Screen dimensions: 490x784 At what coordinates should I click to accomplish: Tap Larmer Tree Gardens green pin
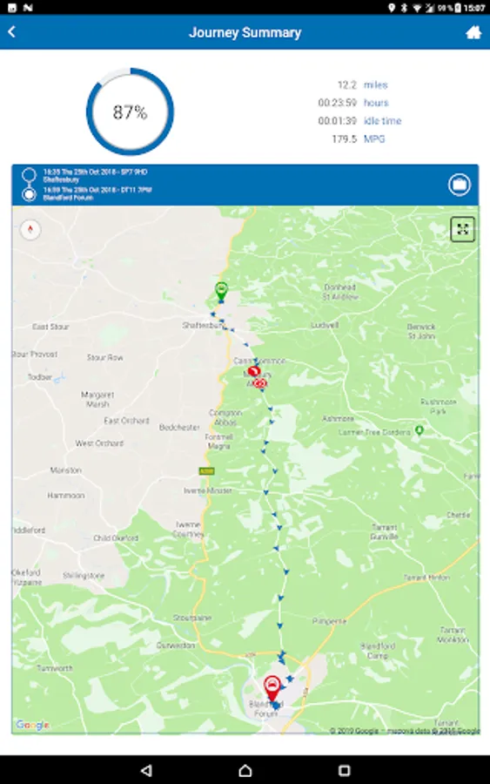pos(420,430)
